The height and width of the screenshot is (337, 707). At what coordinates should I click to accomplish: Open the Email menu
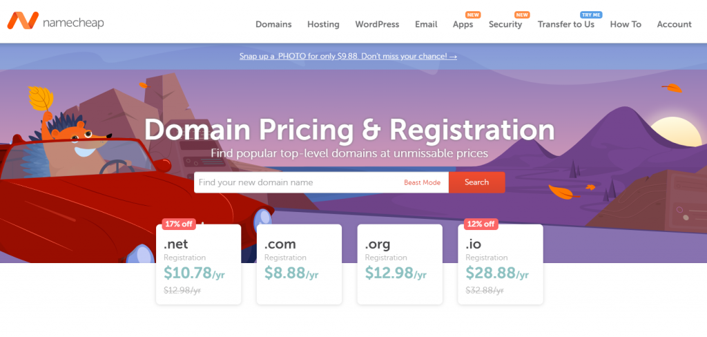[426, 24]
